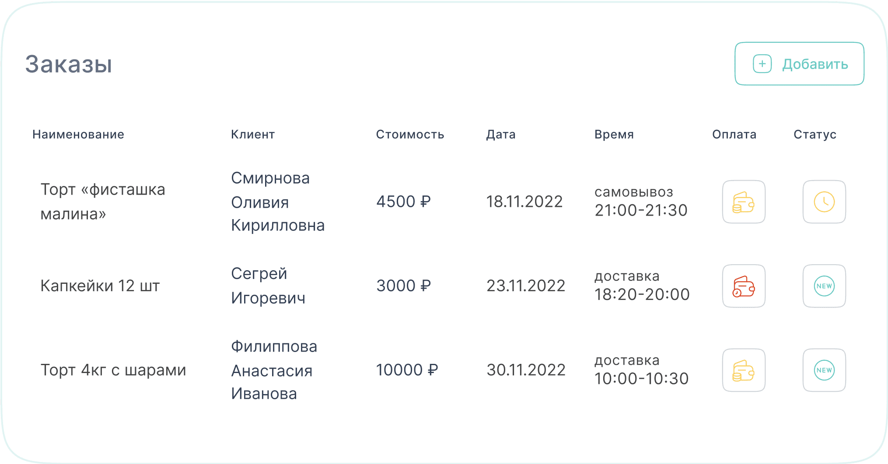Click the plus icon inside the Добавить button
Viewport: 888px width, 464px height.
pos(763,63)
